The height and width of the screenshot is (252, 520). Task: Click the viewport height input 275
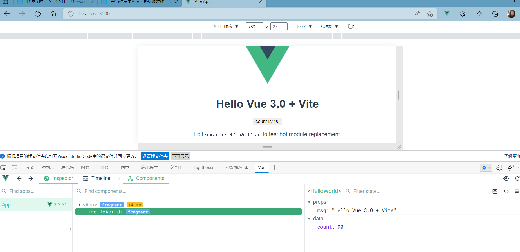point(279,26)
